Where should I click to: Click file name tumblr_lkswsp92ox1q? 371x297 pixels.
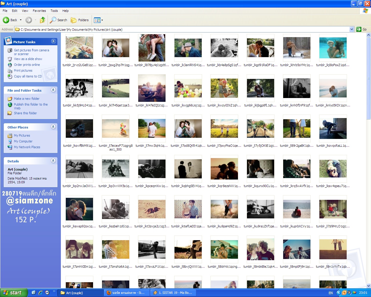pos(79,226)
